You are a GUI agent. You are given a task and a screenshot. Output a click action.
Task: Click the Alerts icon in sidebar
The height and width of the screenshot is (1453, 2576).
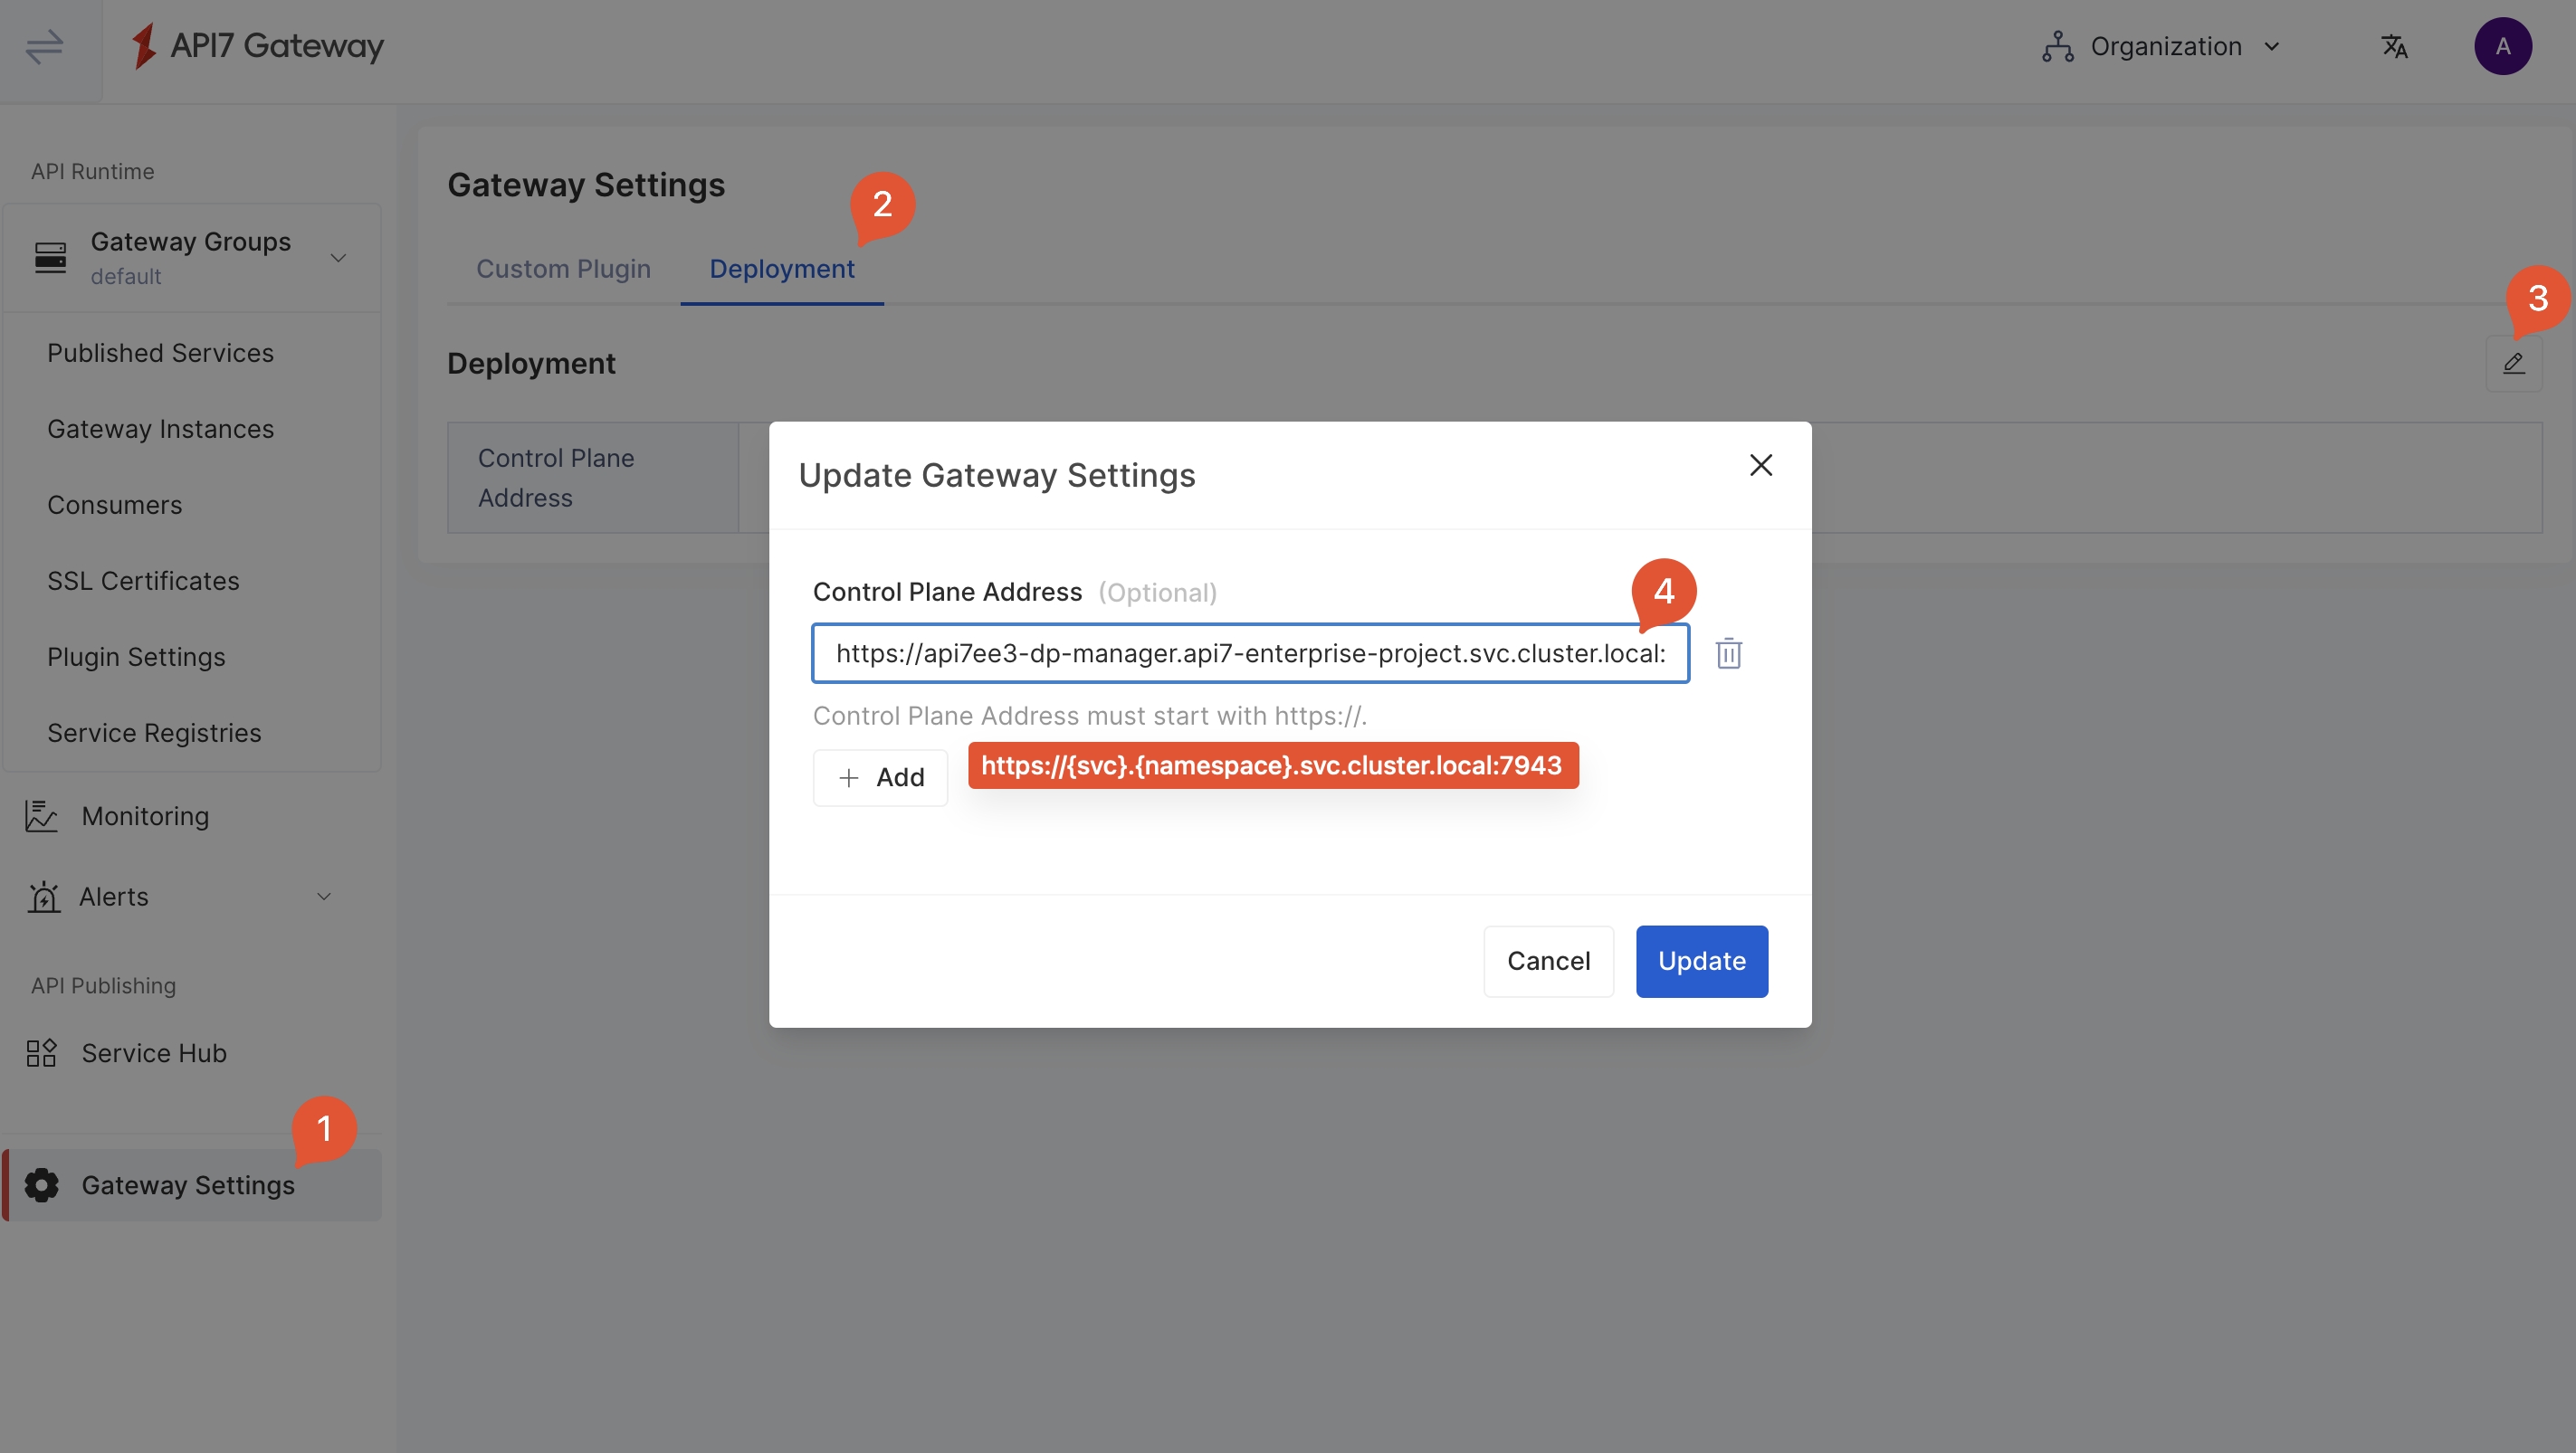pyautogui.click(x=44, y=895)
